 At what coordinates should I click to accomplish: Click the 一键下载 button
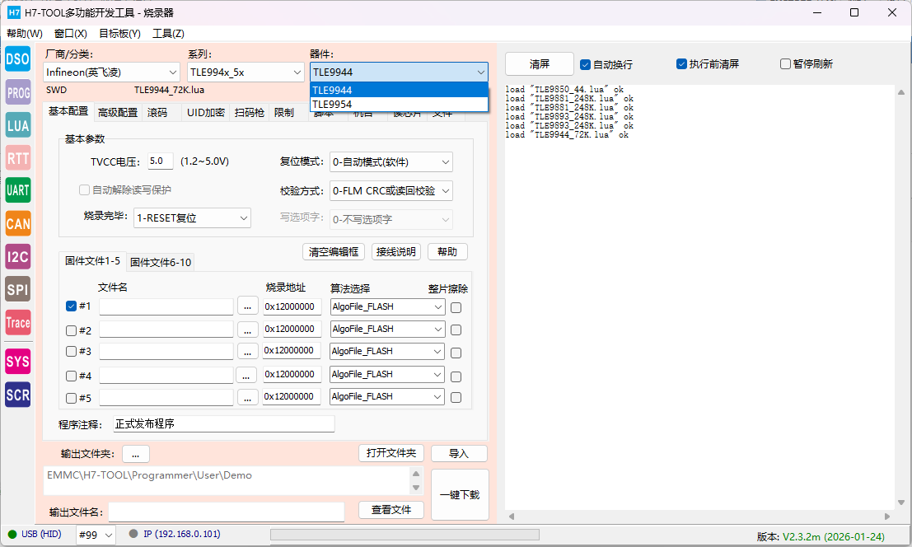coord(460,495)
